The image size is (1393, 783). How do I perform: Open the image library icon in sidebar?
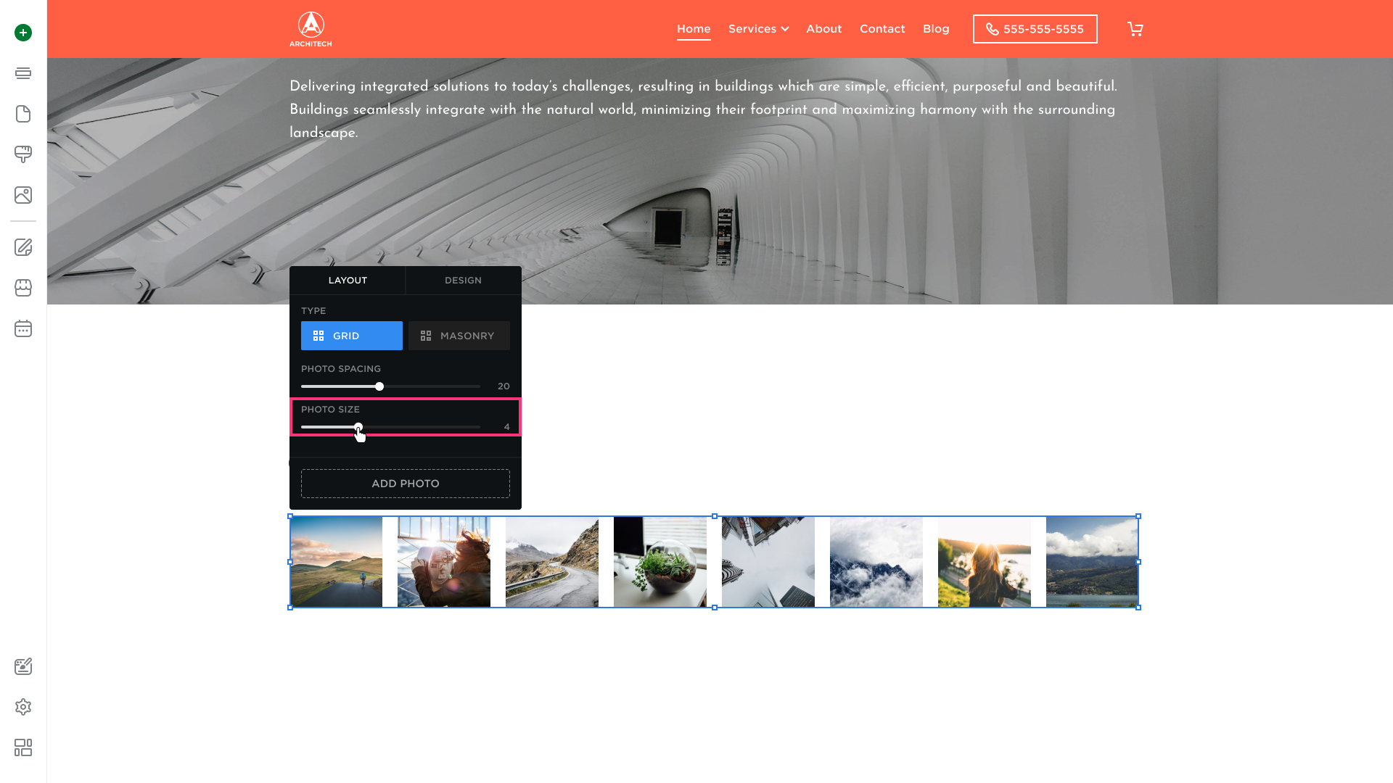tap(23, 195)
